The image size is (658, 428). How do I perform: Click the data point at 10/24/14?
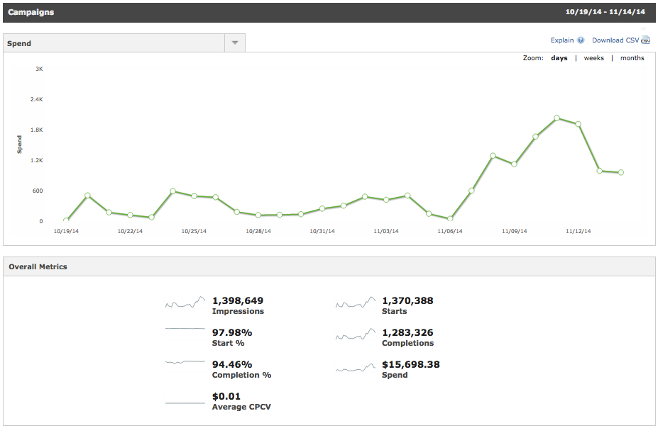(172, 191)
